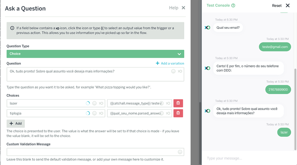Delete the 'lazer' choice row
The width and height of the screenshot is (297, 165).
[x=178, y=103]
